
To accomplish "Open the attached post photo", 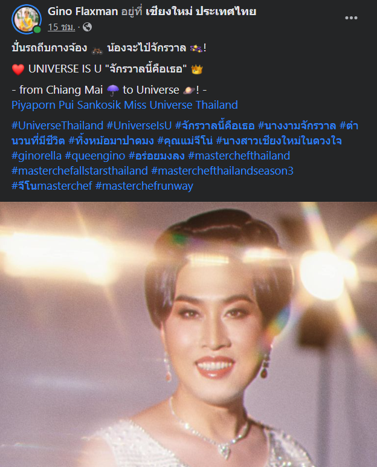I will [x=188, y=334].
